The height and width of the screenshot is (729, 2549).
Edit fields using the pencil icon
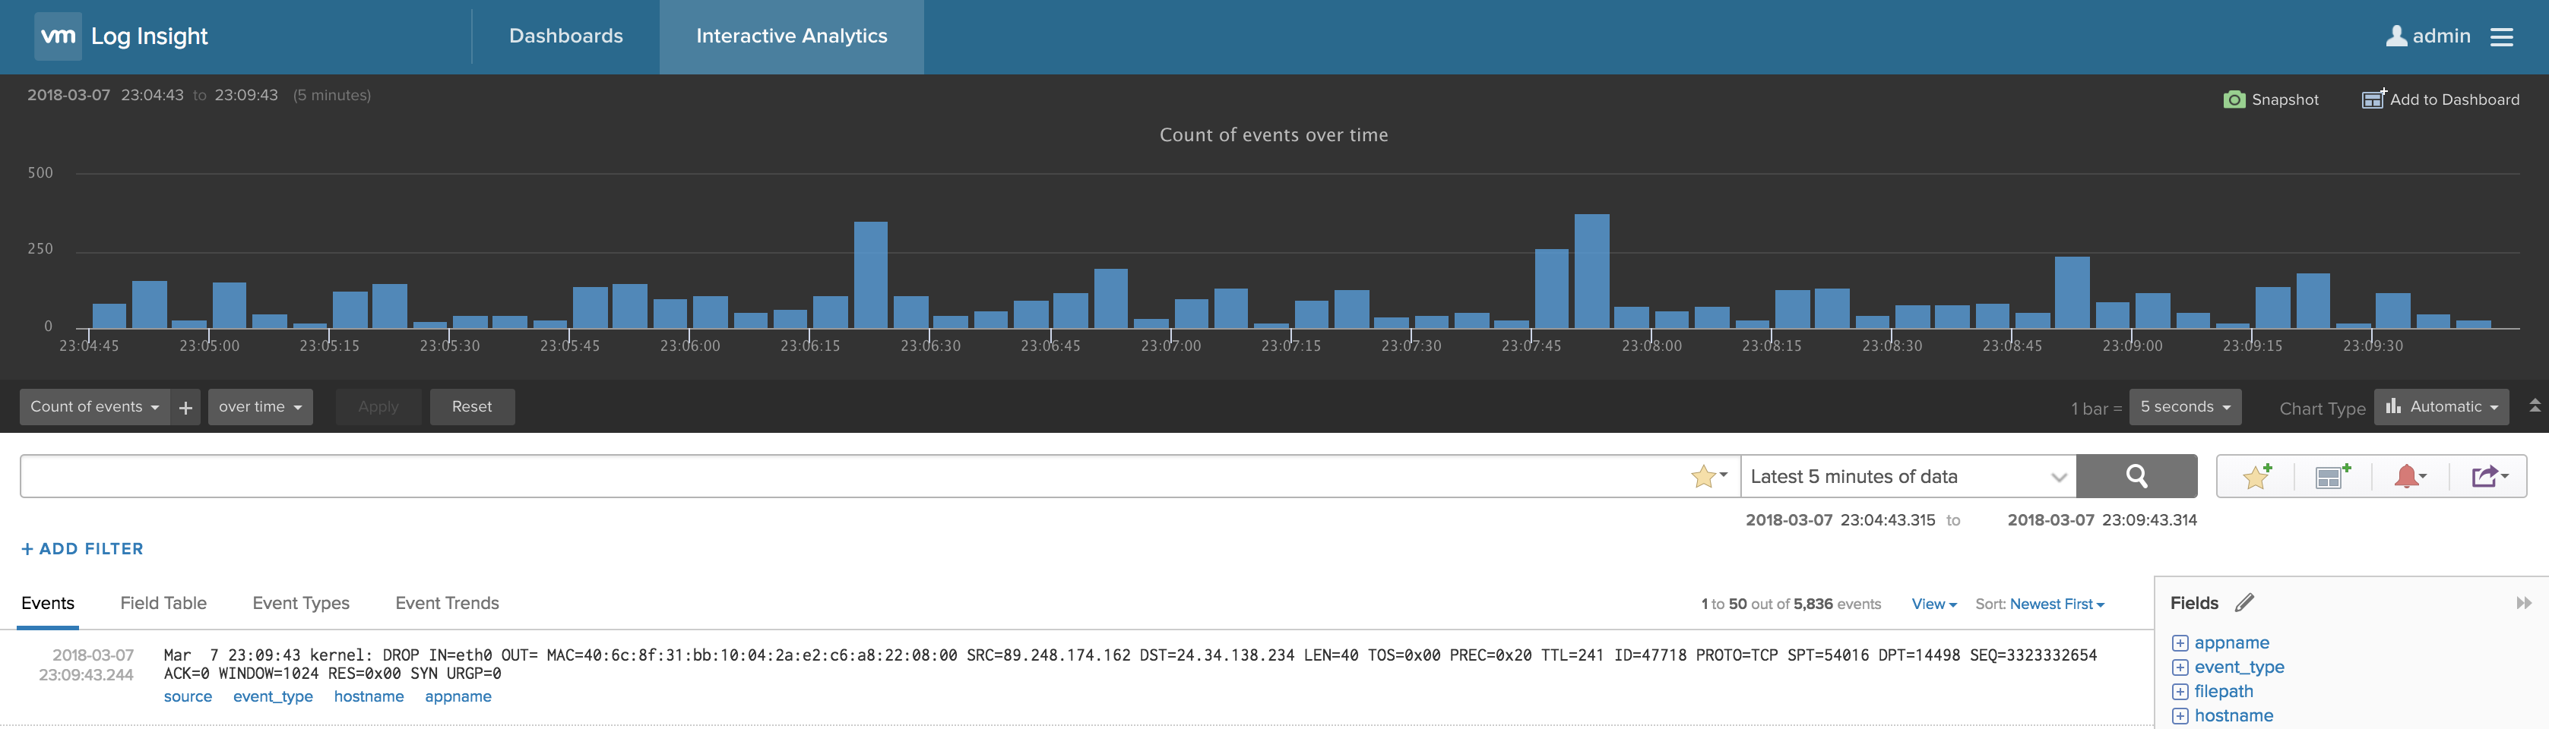click(x=2244, y=602)
